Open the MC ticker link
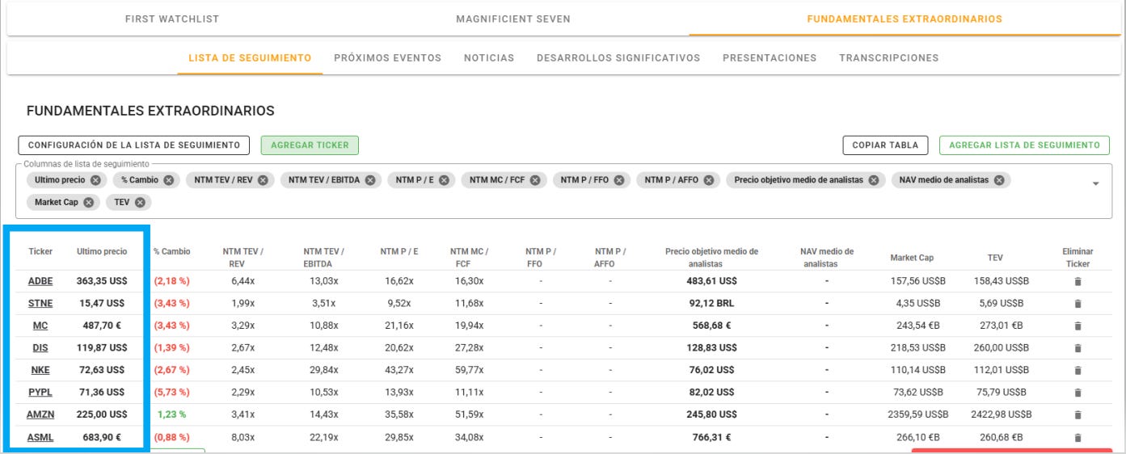Screen dimensions: 1126x454 (x=40, y=326)
